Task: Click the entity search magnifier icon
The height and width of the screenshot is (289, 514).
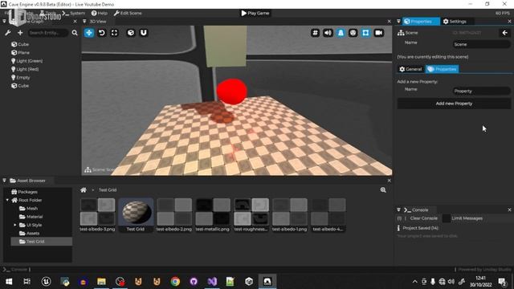Action: pos(75,33)
